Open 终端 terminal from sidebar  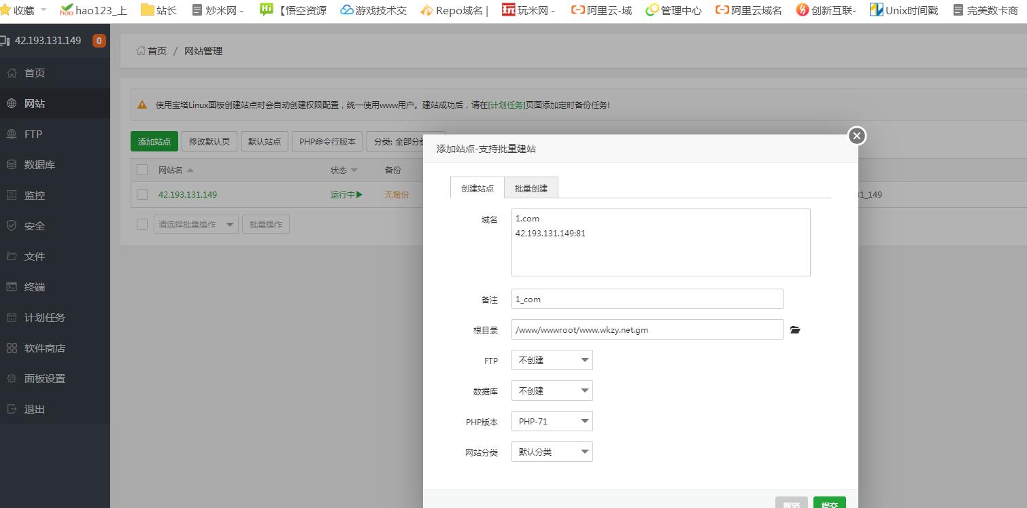[35, 287]
